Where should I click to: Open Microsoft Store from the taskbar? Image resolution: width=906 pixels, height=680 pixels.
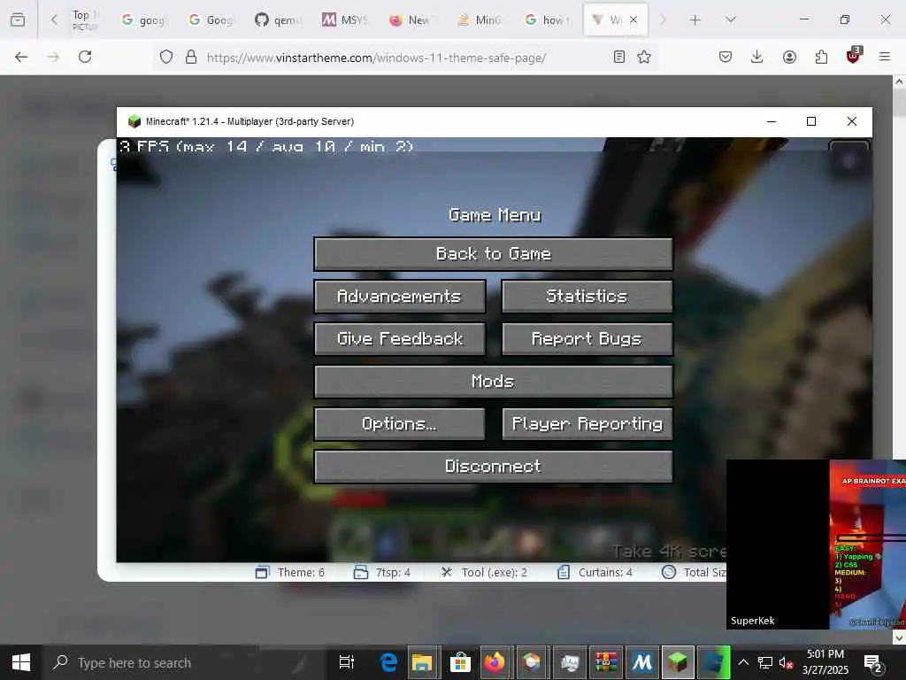460,662
